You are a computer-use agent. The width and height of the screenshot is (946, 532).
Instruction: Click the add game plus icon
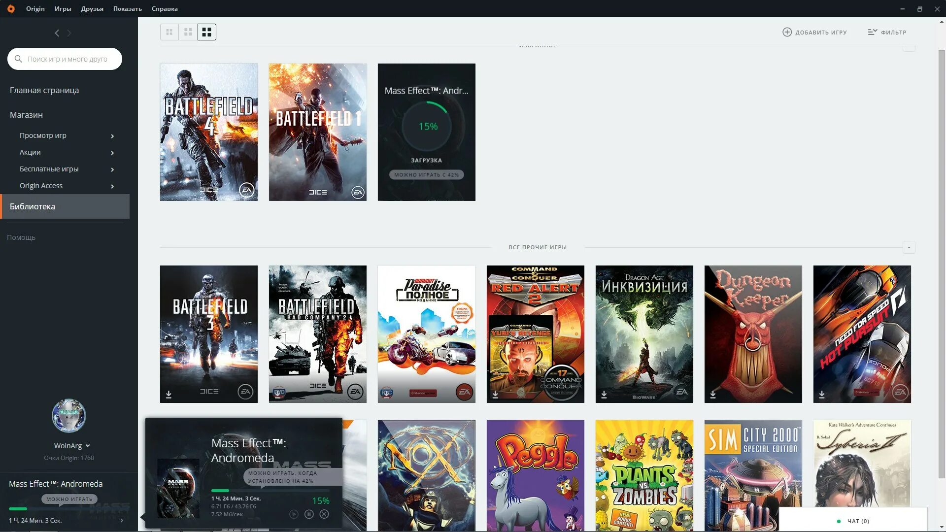(x=787, y=32)
